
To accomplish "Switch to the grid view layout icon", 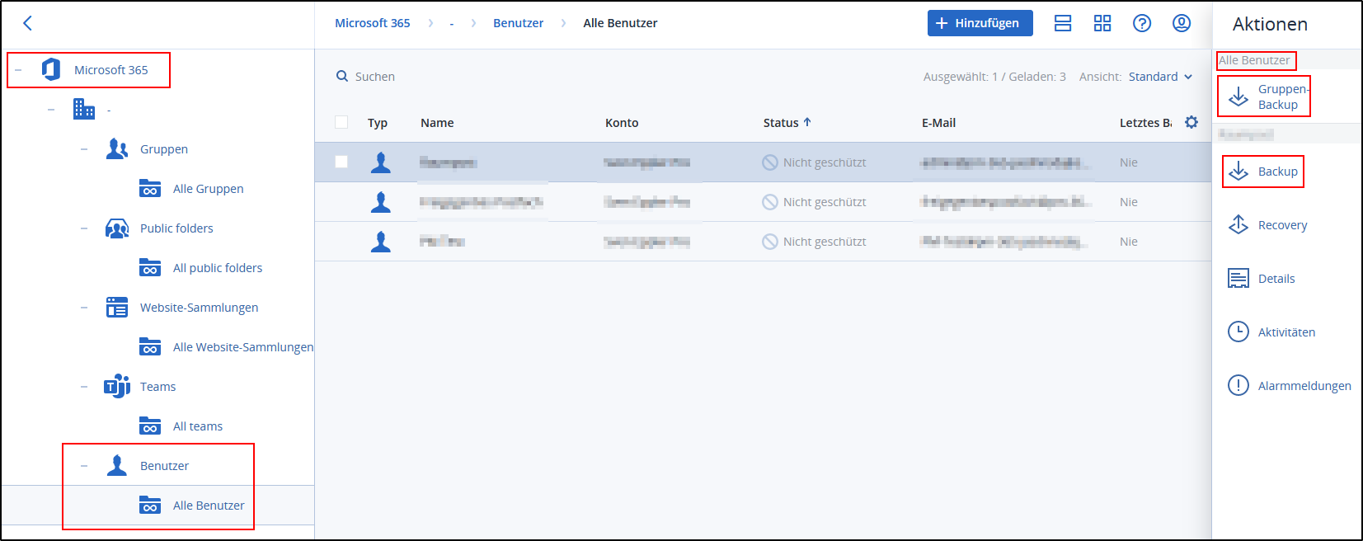I will 1102,23.
